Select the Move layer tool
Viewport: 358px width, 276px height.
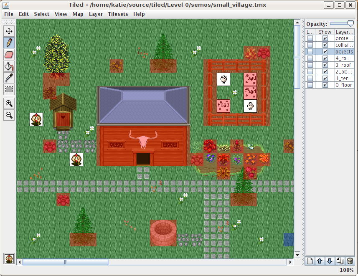(9, 31)
